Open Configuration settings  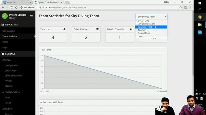tap(12, 65)
